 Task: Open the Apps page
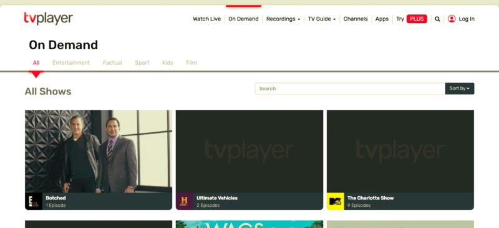coord(382,19)
